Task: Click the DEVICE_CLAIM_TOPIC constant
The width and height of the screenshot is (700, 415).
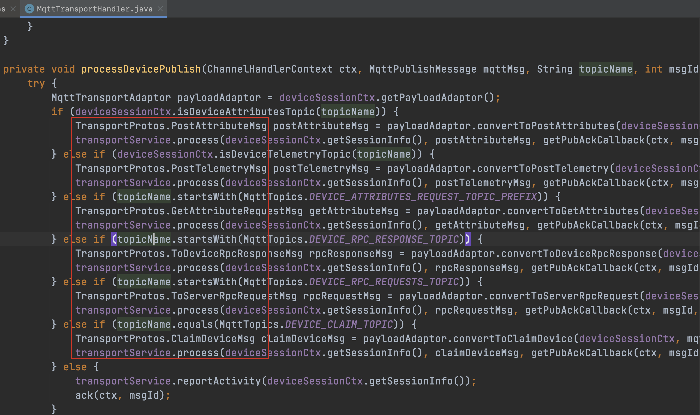Action: [x=339, y=324]
